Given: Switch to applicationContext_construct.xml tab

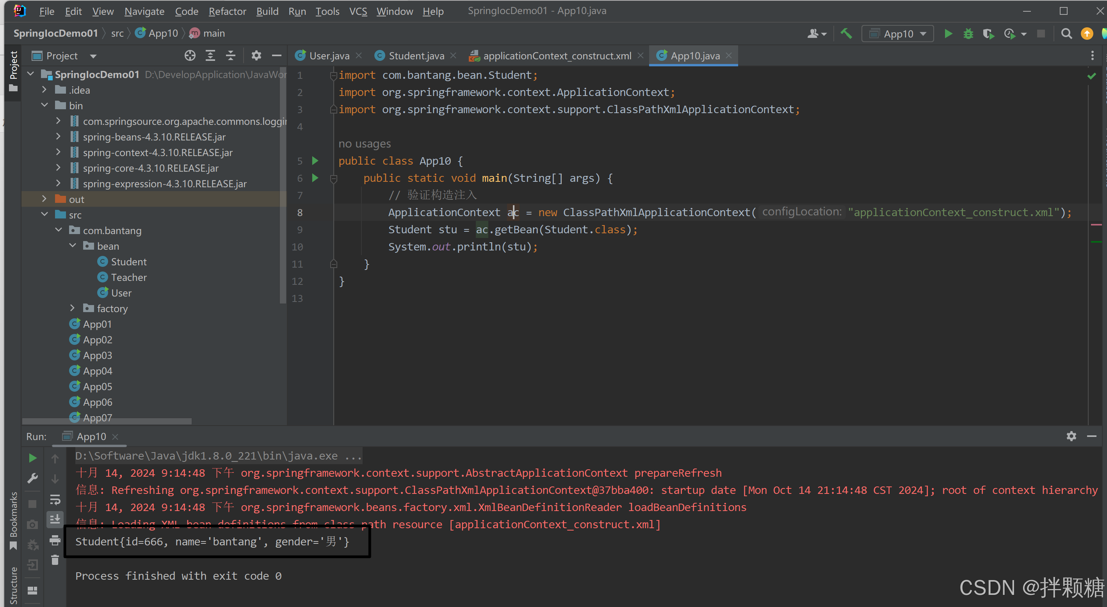Looking at the screenshot, I should click(x=557, y=56).
